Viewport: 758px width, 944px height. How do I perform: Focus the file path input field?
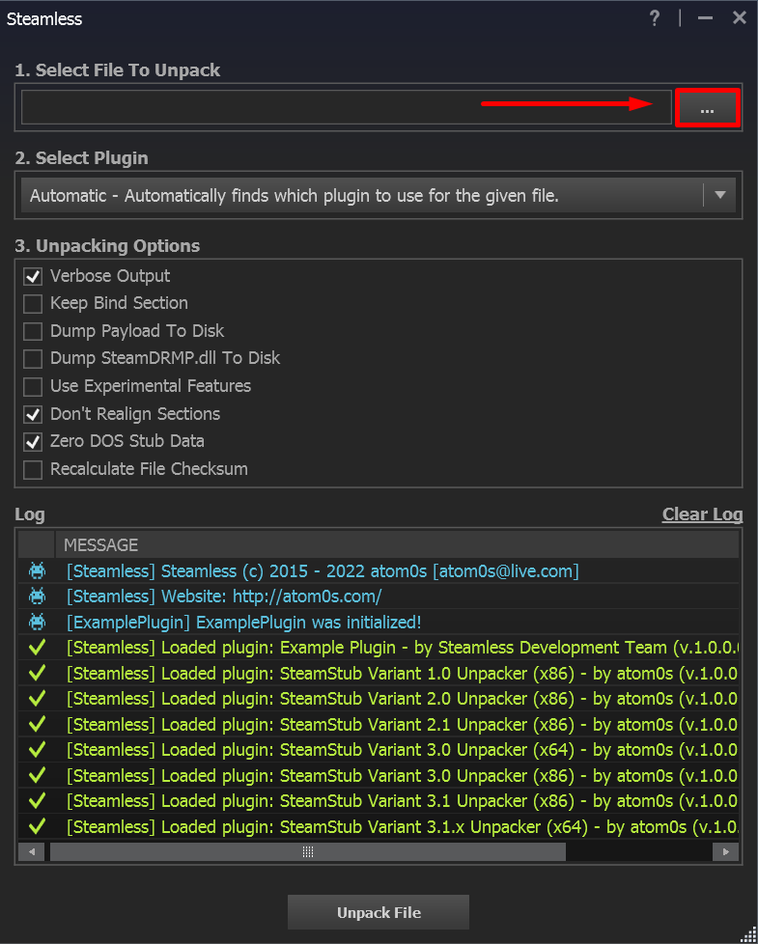coord(347,107)
